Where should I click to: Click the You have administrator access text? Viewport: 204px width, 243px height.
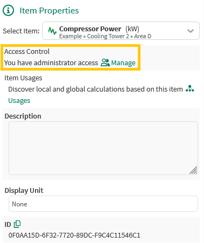click(x=51, y=63)
